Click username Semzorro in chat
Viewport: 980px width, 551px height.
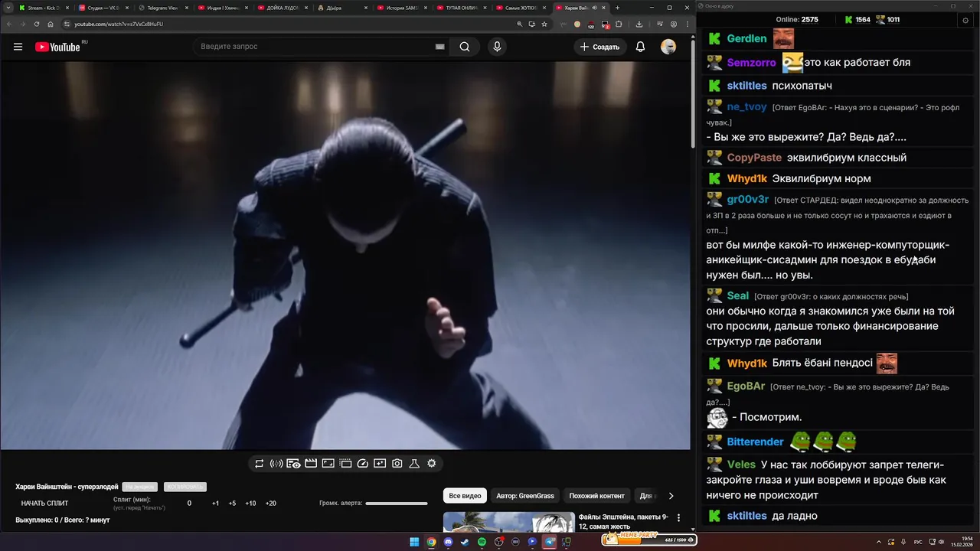click(x=751, y=63)
